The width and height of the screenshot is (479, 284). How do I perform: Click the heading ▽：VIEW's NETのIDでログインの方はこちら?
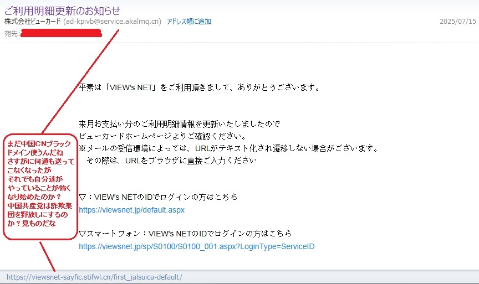[x=158, y=197]
